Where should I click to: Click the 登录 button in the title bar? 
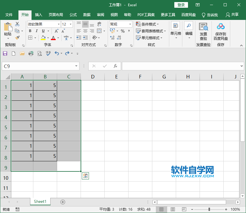click(181, 5)
